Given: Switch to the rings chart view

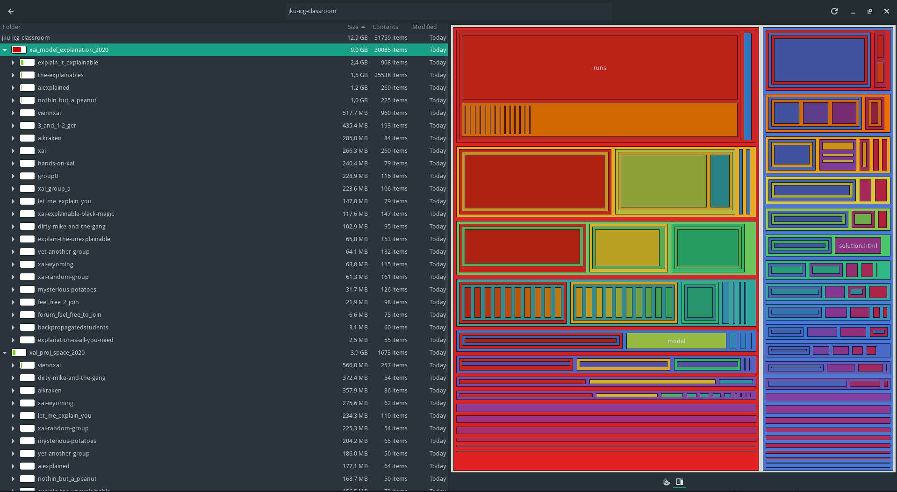Looking at the screenshot, I should click(x=666, y=482).
